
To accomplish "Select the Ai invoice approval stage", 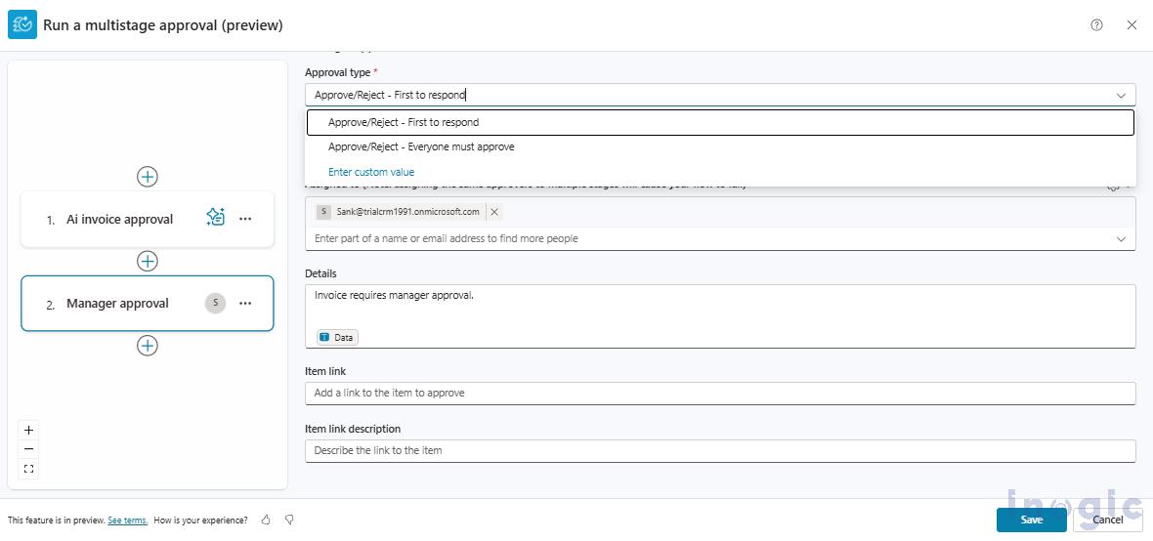I will coord(148,219).
